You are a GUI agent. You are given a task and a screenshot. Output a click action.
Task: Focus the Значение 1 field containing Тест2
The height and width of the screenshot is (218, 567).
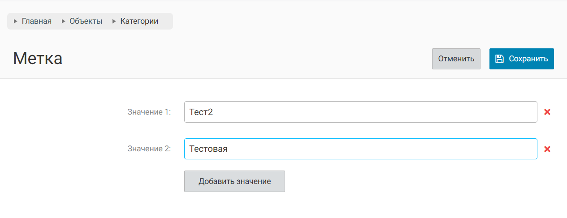tap(360, 112)
